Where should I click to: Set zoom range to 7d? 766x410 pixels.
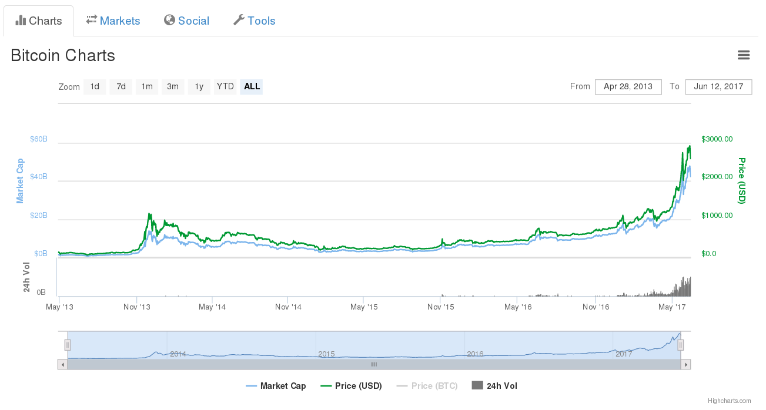[121, 87]
